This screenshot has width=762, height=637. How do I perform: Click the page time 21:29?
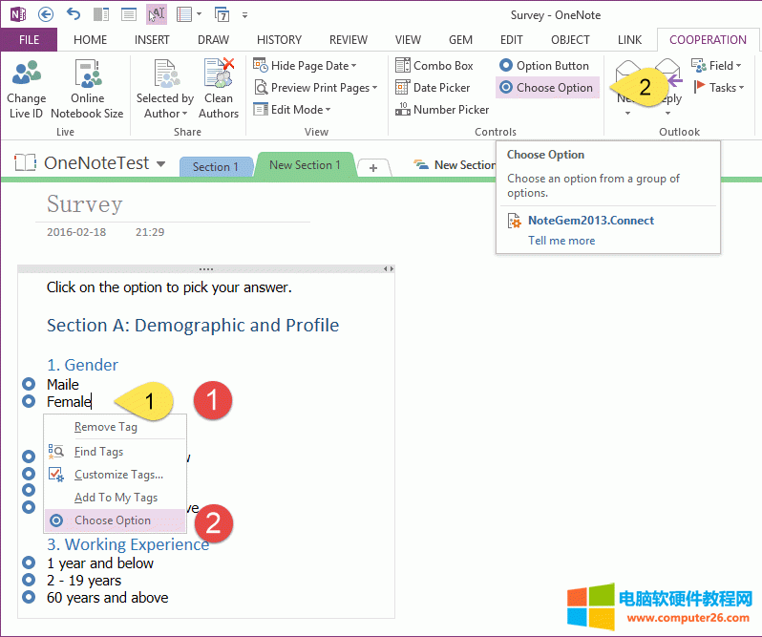[x=150, y=232]
